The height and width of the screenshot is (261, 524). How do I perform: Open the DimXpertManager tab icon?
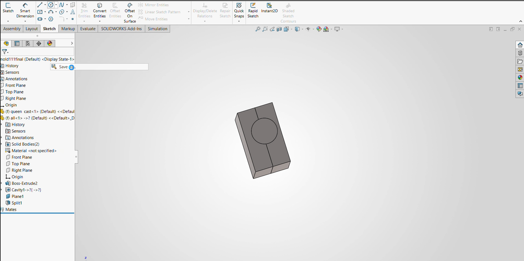[x=39, y=43]
